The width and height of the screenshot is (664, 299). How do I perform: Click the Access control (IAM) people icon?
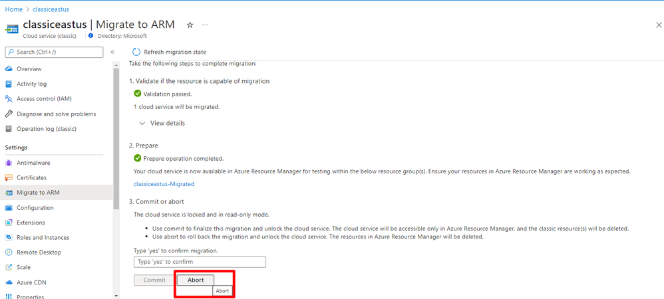click(9, 99)
